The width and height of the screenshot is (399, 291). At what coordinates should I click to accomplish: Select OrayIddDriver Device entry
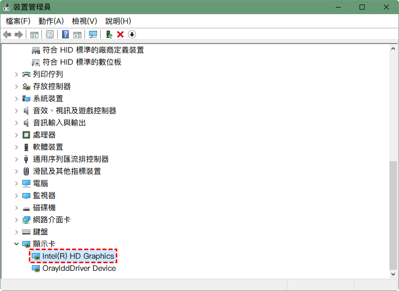[79, 268]
